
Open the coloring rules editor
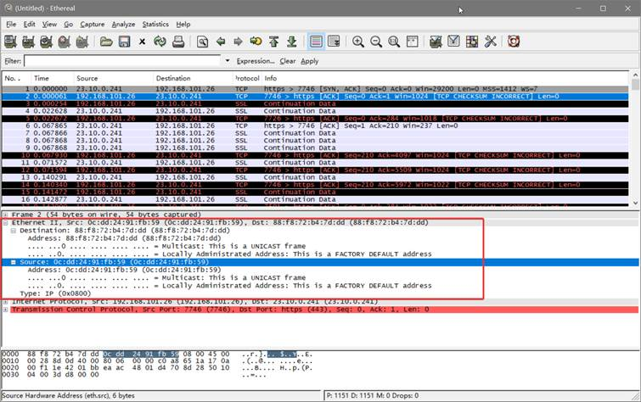coord(472,42)
